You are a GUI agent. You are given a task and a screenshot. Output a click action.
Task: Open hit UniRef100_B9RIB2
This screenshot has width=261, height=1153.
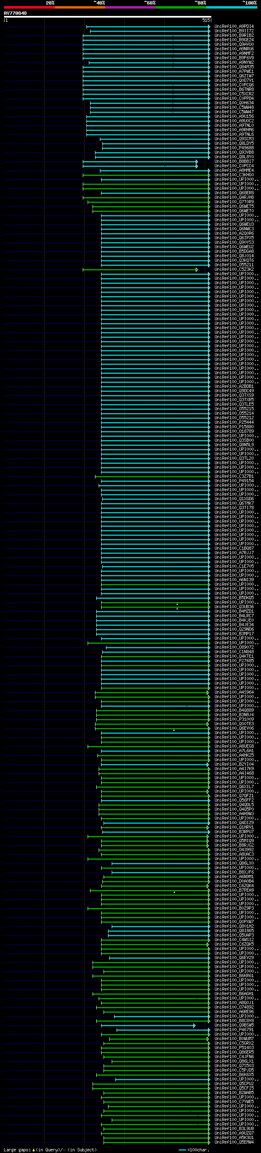(234, 35)
